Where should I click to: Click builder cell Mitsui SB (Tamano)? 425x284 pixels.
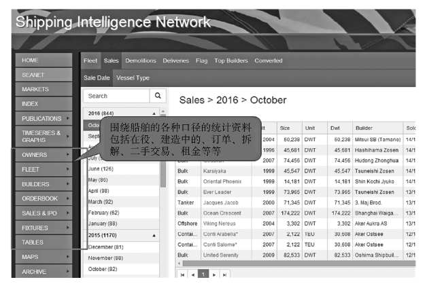[377, 139]
